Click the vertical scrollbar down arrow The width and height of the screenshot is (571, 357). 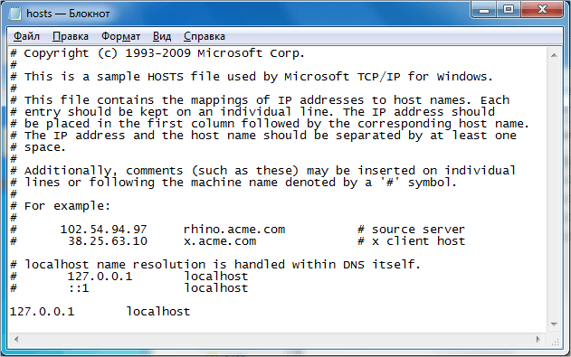click(554, 324)
